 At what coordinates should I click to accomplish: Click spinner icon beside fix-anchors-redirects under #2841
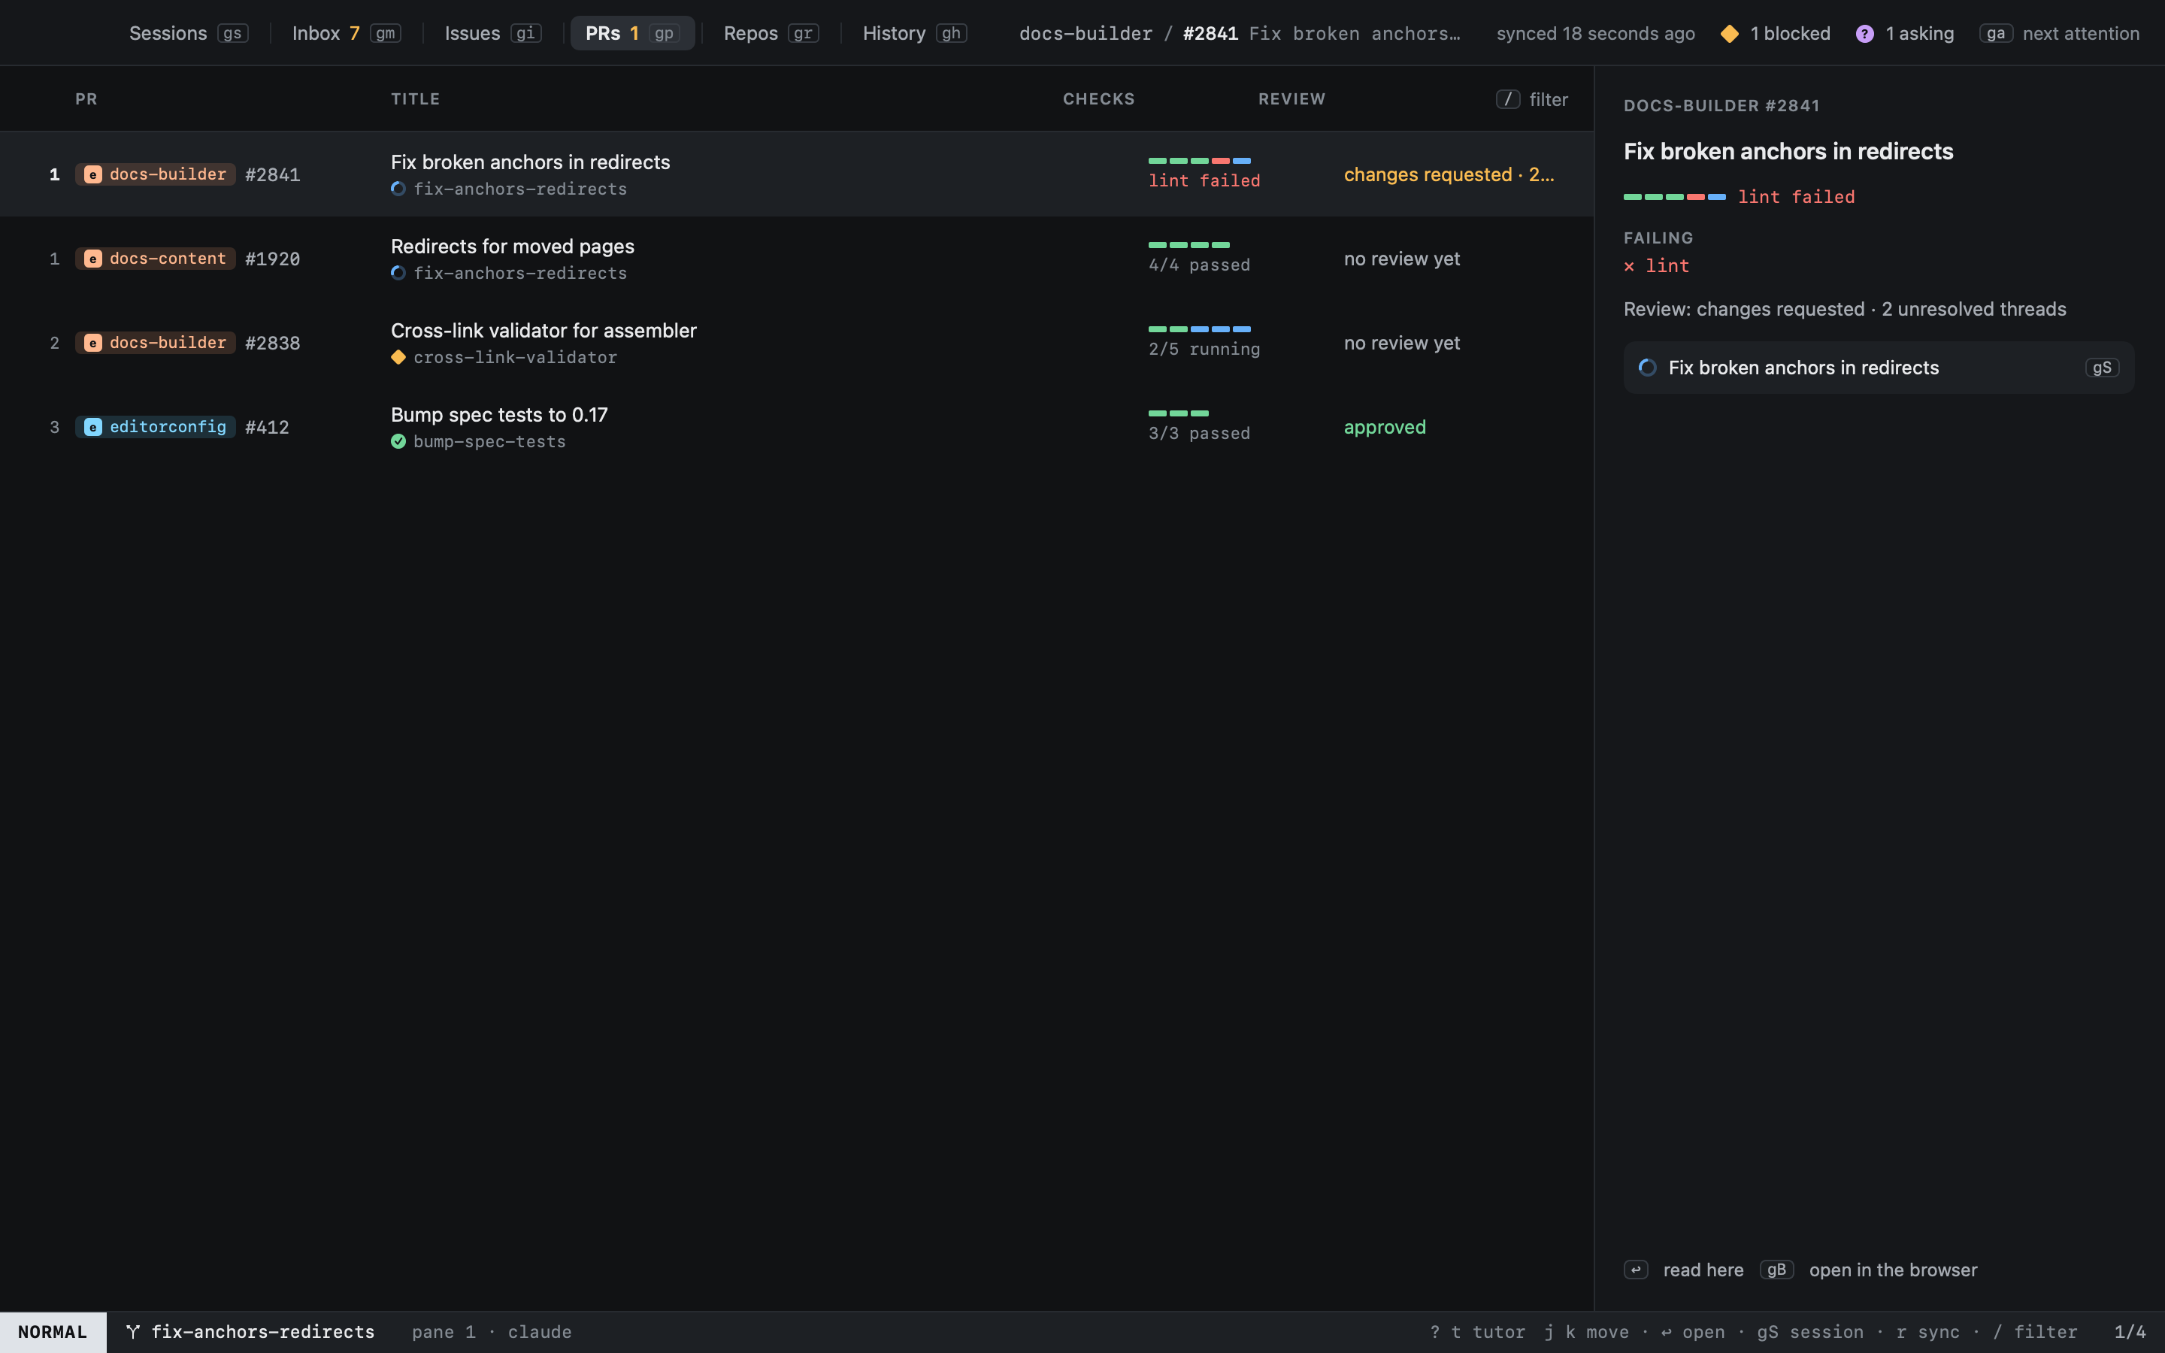[398, 189]
